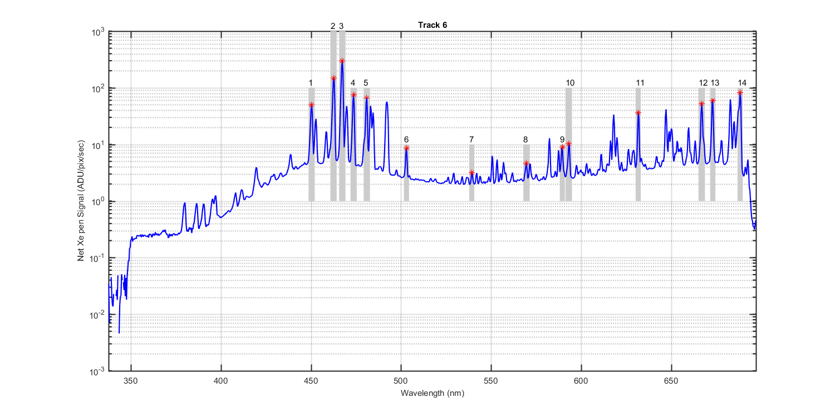The image size is (835, 417).
Task: Click peak number label 8
Action: coord(525,139)
